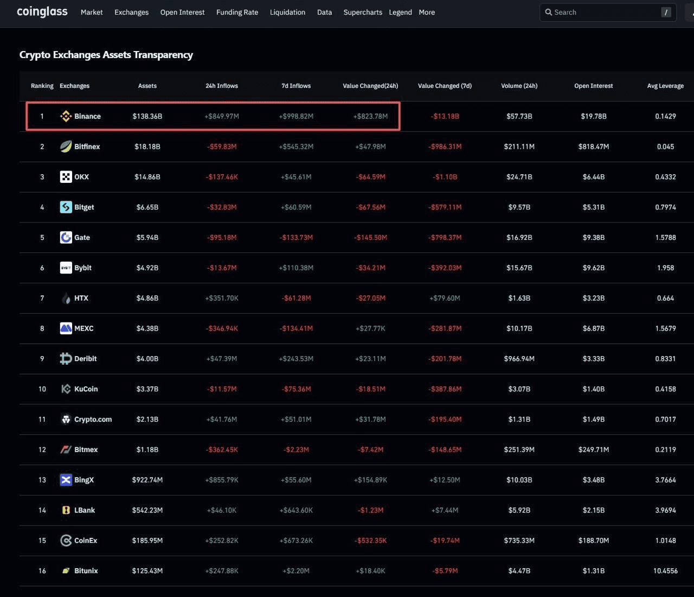The height and width of the screenshot is (597, 694).
Task: Click the CoinEx logo icon
Action: pyautogui.click(x=66, y=541)
